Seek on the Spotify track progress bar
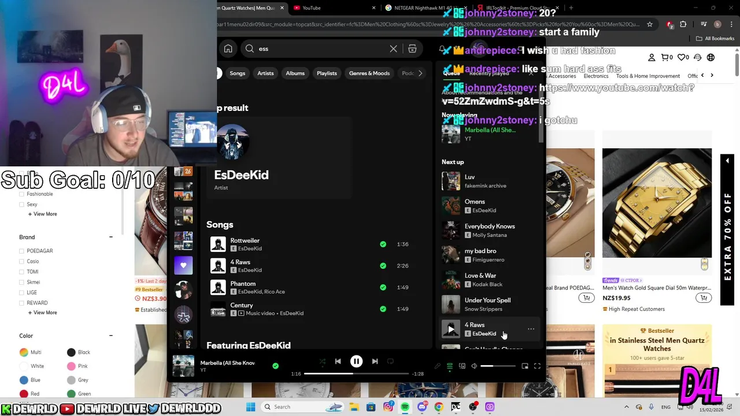Screen dimensions: 740x416 click(x=356, y=374)
